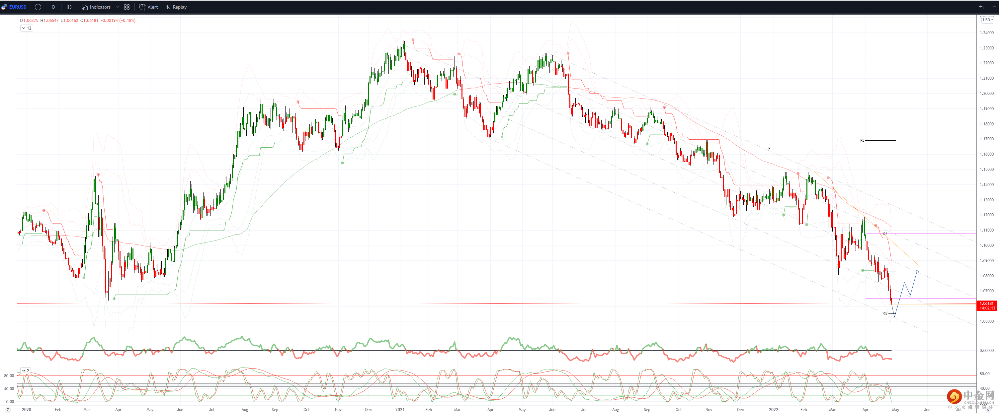Open the Indicators menu
Image resolution: width=999 pixels, height=413 pixels.
(x=96, y=7)
